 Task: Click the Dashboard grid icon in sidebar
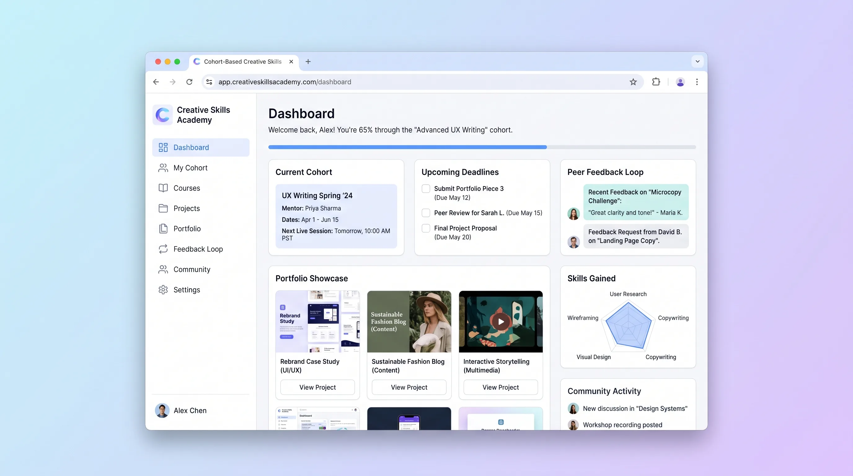click(x=163, y=147)
